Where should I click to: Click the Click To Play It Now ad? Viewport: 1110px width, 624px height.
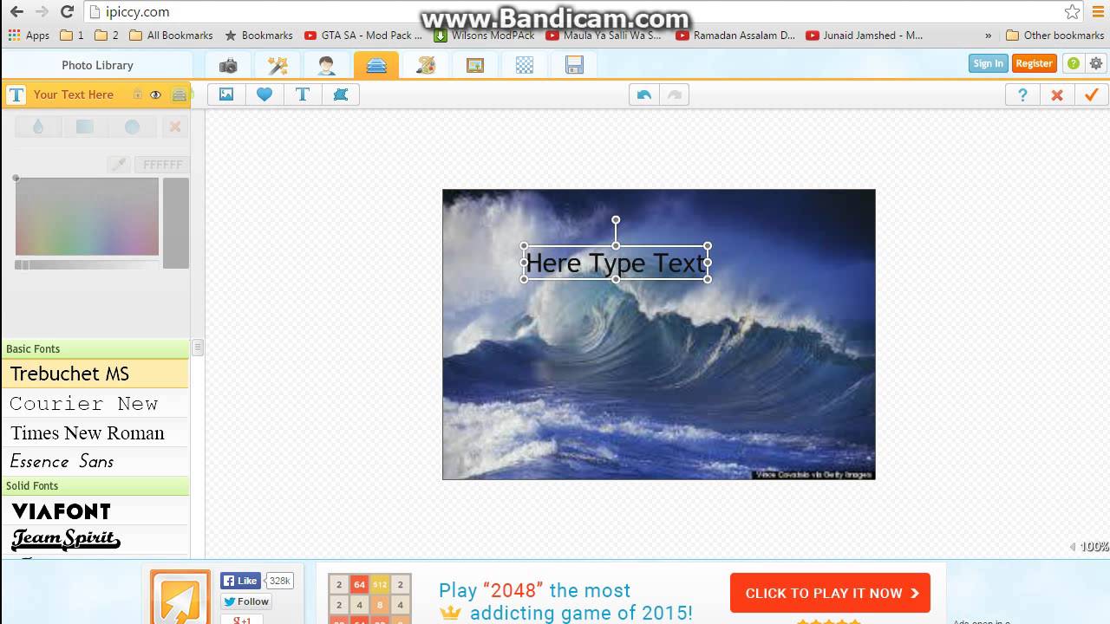click(830, 593)
